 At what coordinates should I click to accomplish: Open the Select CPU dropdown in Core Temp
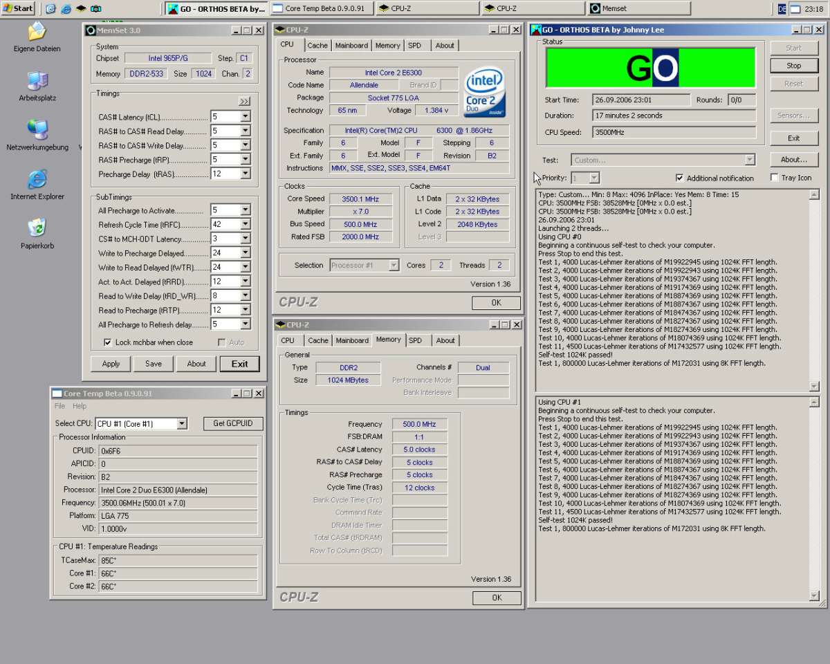coord(182,423)
